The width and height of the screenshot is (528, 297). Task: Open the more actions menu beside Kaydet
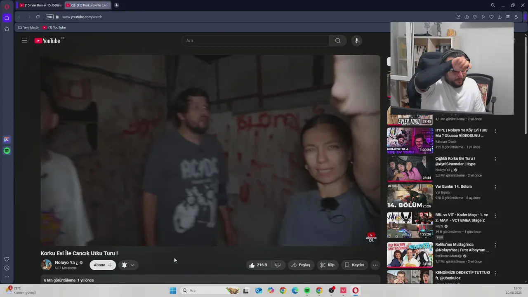click(x=375, y=265)
